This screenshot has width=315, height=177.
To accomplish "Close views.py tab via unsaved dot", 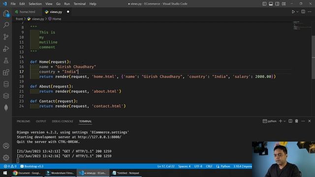I will coord(68,12).
